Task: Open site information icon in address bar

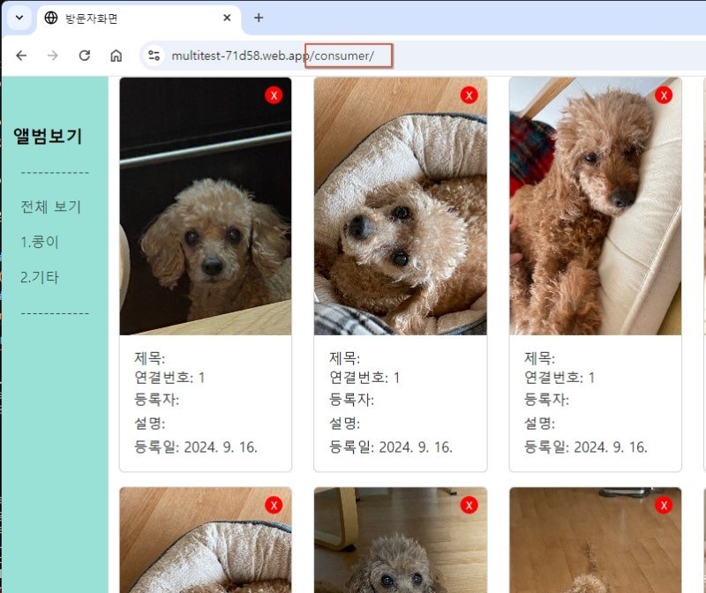Action: point(154,56)
